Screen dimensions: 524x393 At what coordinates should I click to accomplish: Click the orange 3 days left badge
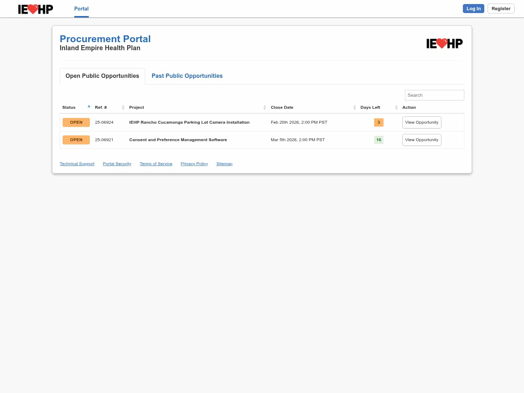click(378, 123)
